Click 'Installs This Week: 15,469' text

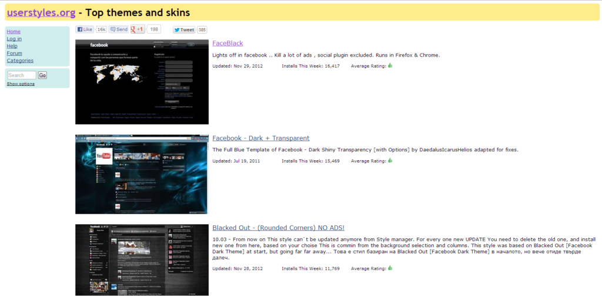[310, 161]
